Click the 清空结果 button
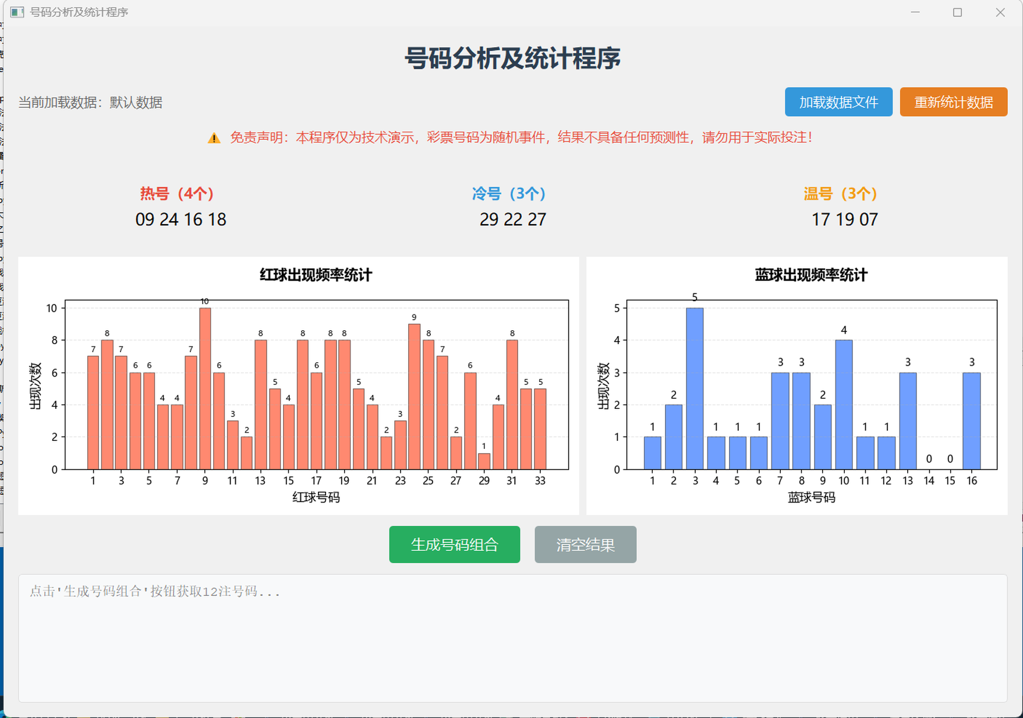Viewport: 1023px width, 718px height. [585, 544]
